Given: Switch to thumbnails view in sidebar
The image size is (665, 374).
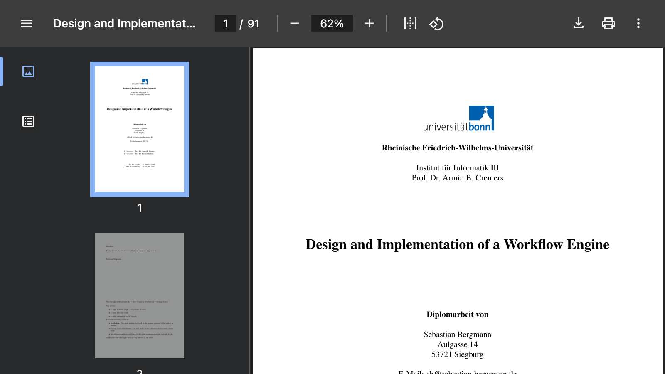Looking at the screenshot, I should 28,71.
